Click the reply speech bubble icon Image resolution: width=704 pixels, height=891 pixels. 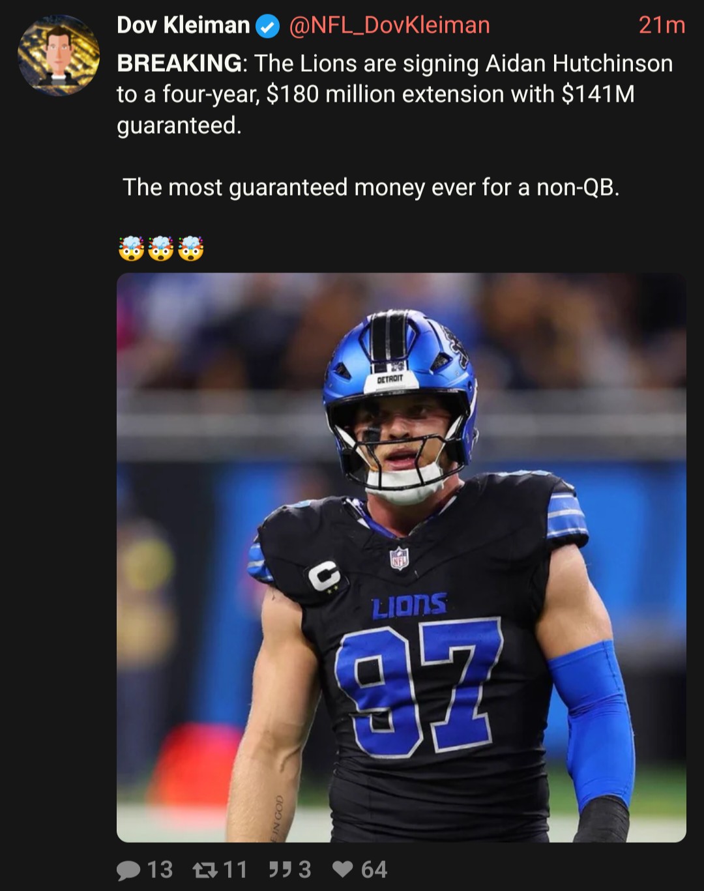click(x=128, y=870)
